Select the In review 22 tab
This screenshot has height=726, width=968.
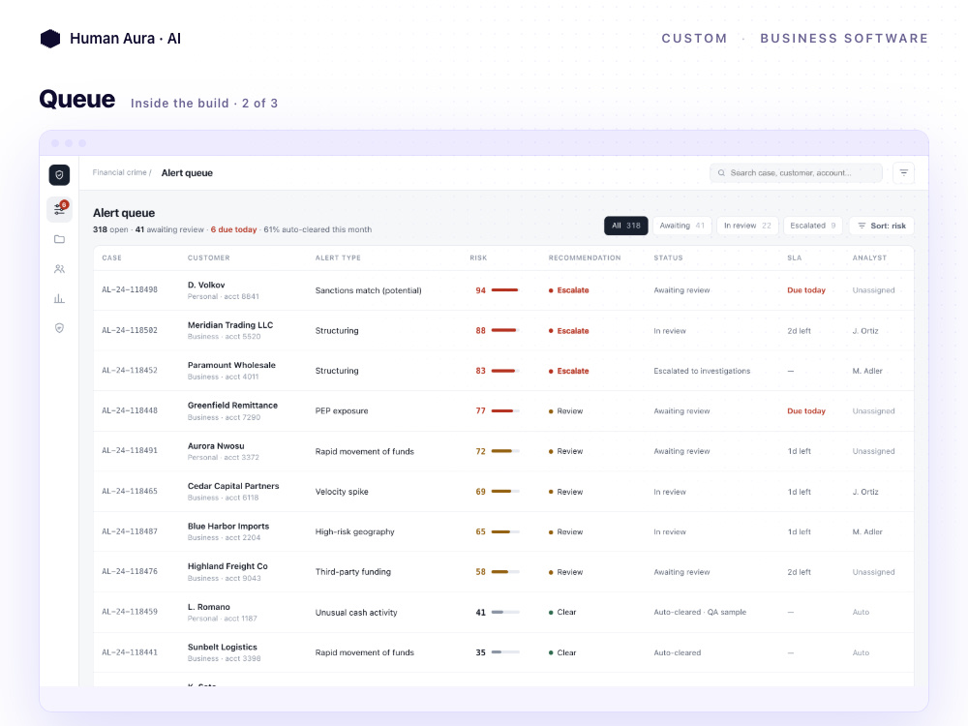click(747, 226)
